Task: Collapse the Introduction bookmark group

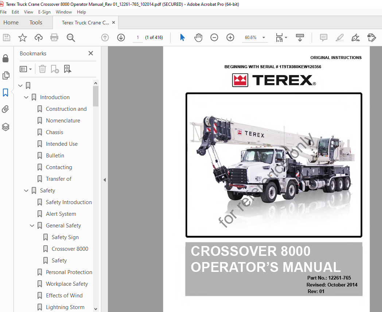Action: click(x=26, y=97)
